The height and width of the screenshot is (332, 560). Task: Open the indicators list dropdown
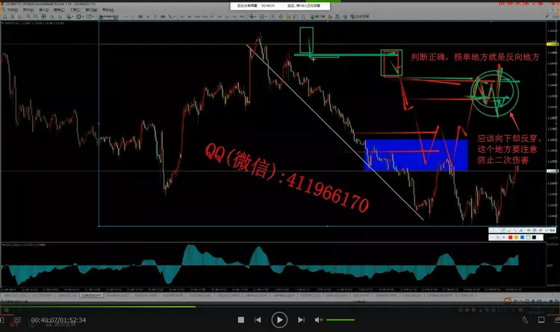click(69, 16)
